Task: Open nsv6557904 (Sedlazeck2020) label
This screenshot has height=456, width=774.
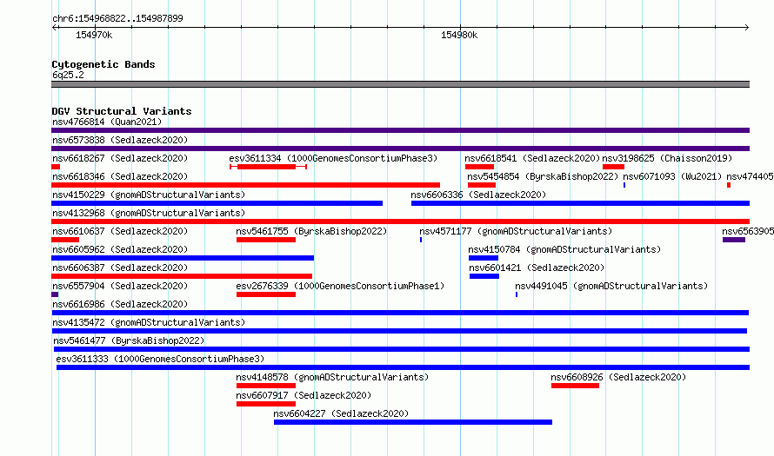Action: (120, 286)
